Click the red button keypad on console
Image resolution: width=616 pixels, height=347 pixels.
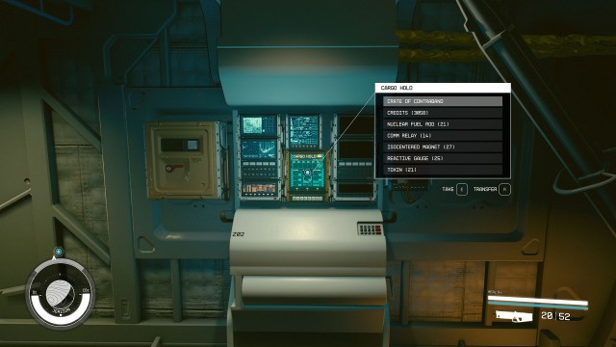[370, 229]
